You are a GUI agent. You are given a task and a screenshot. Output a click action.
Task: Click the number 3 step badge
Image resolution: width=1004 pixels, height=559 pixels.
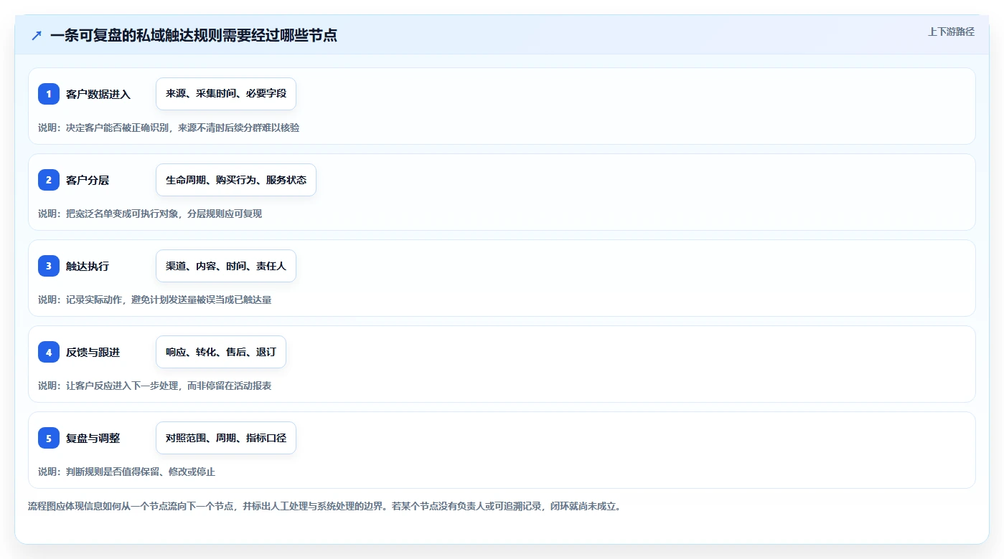(49, 266)
